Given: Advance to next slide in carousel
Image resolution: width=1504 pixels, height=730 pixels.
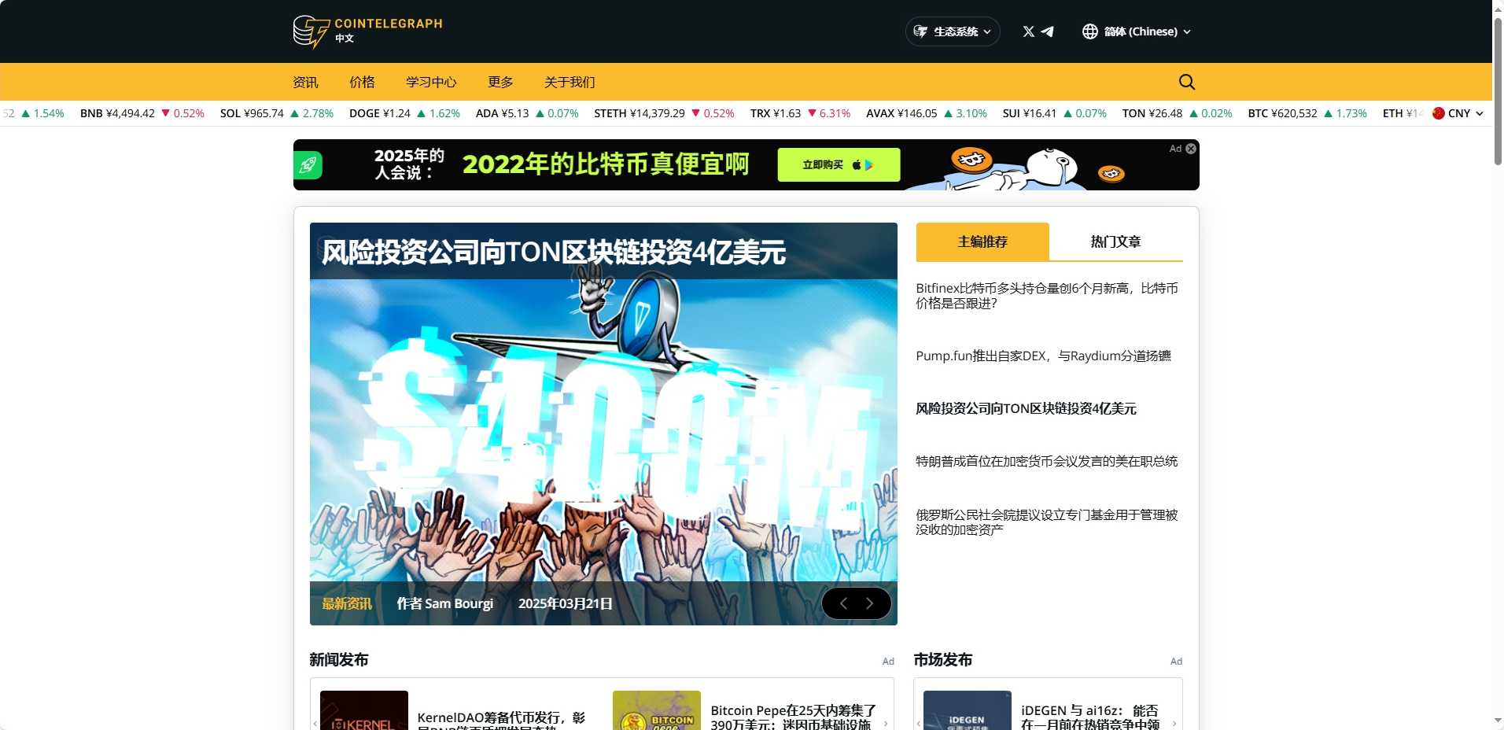Looking at the screenshot, I should [870, 603].
